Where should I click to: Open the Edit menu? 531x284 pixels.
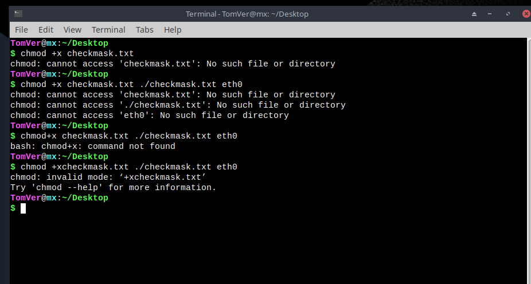[x=46, y=30]
